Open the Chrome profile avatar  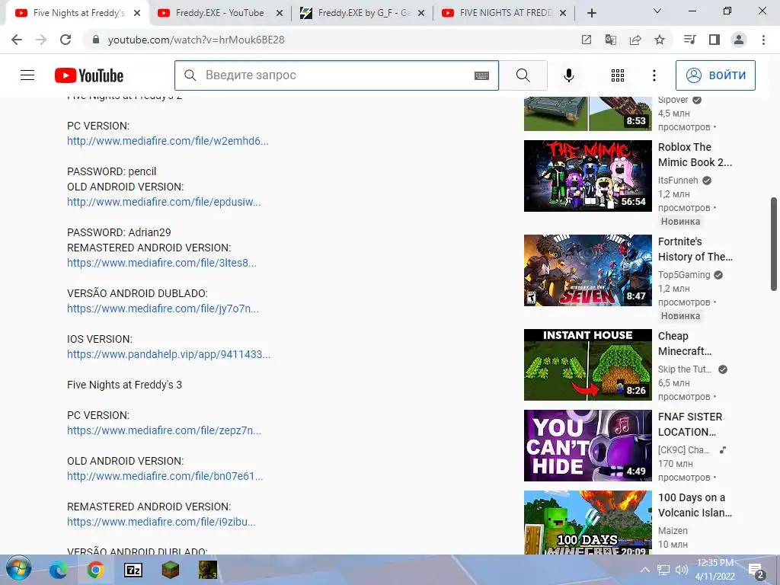[739, 40]
